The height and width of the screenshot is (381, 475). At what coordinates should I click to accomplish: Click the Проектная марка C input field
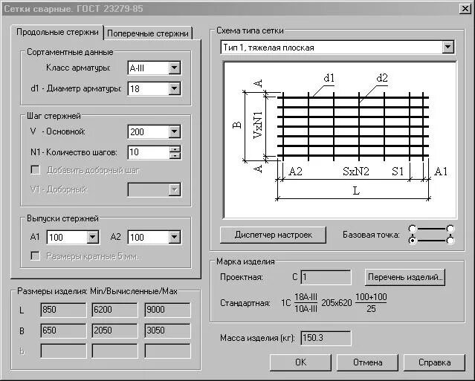326,277
